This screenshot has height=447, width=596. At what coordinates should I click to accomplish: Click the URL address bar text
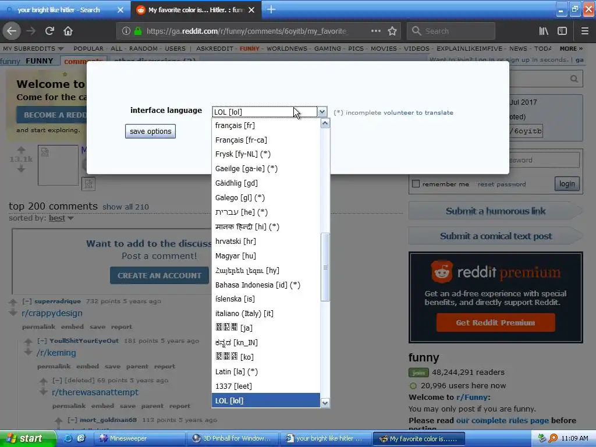246,31
